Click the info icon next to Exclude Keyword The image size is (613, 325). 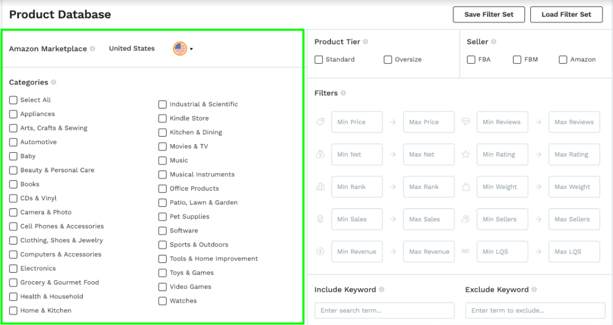534,290
